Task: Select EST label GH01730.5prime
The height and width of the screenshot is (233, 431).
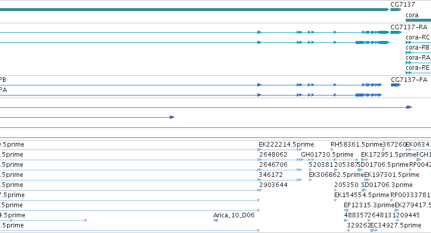Action: [327, 155]
